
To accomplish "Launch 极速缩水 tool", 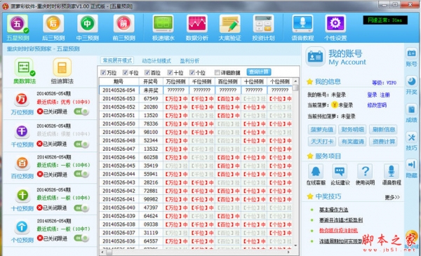I will tap(163, 28).
